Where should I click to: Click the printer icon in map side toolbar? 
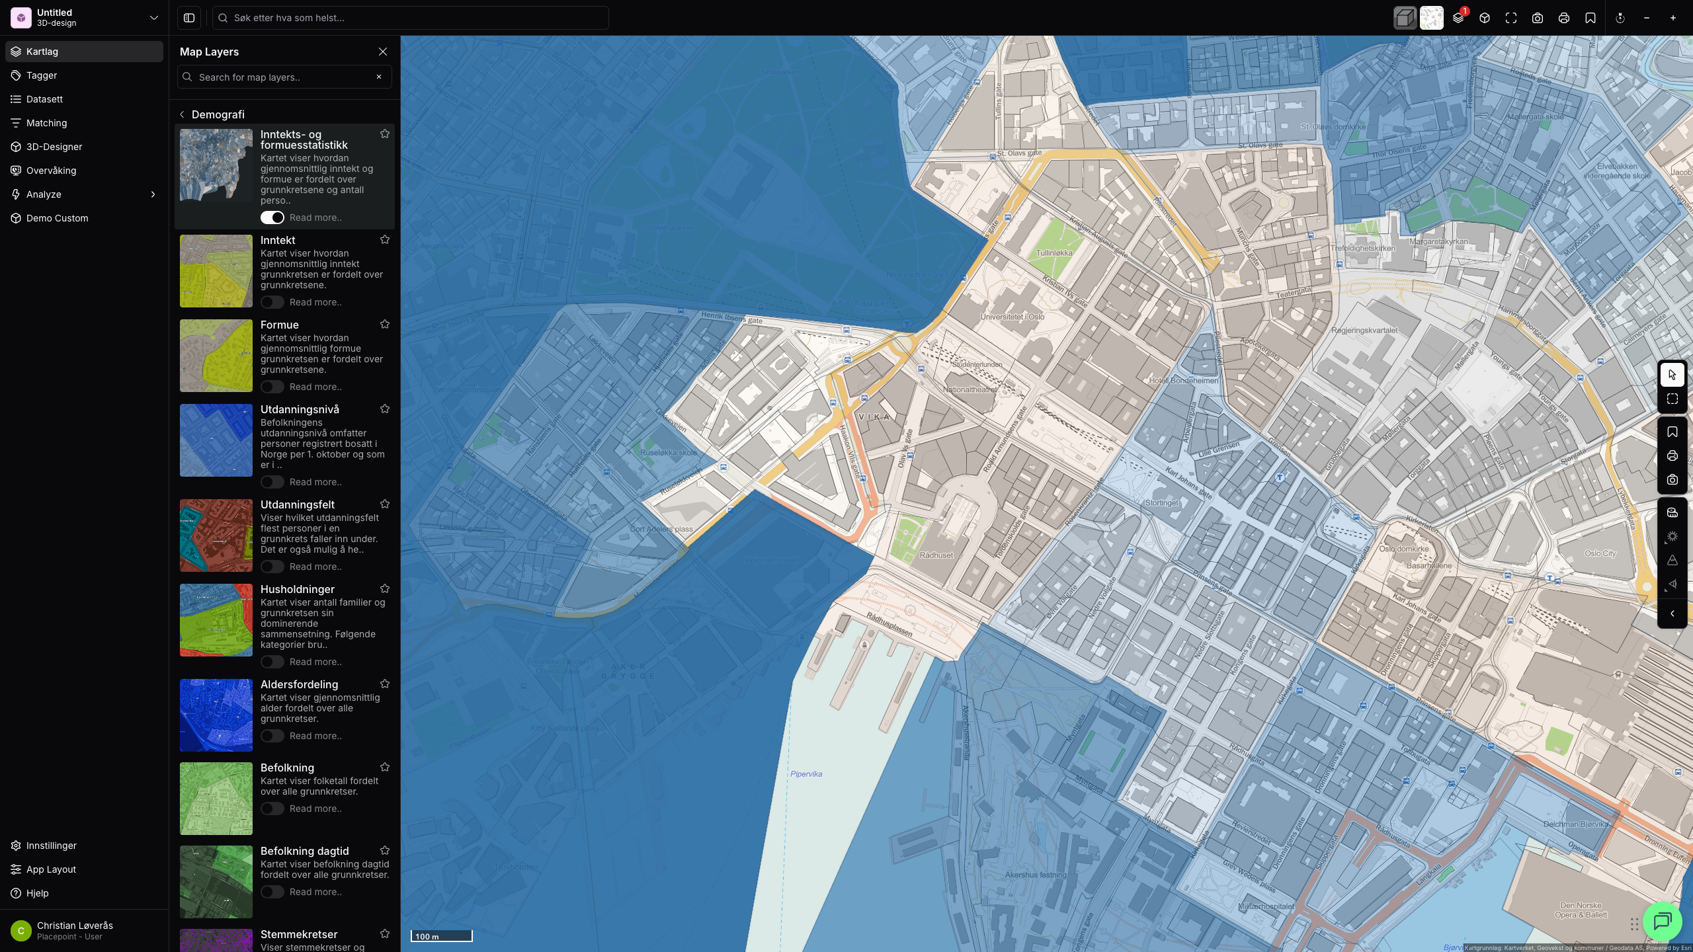[x=1672, y=456]
